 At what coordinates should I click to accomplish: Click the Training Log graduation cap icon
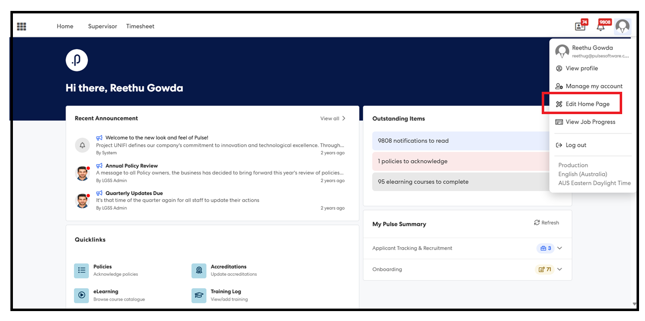pos(199,296)
